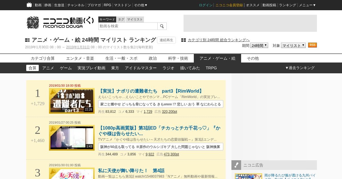Select the 合算 subcategory
The width and height of the screenshot is (342, 179).
click(32, 68)
